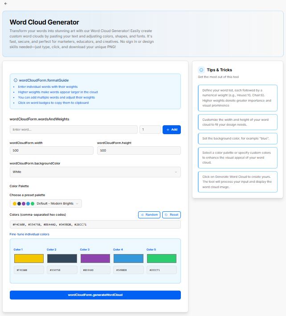Edit the Color 1 hex code field

coord(29,270)
